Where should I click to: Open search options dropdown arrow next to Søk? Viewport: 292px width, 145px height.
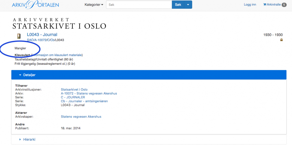(x=189, y=5)
